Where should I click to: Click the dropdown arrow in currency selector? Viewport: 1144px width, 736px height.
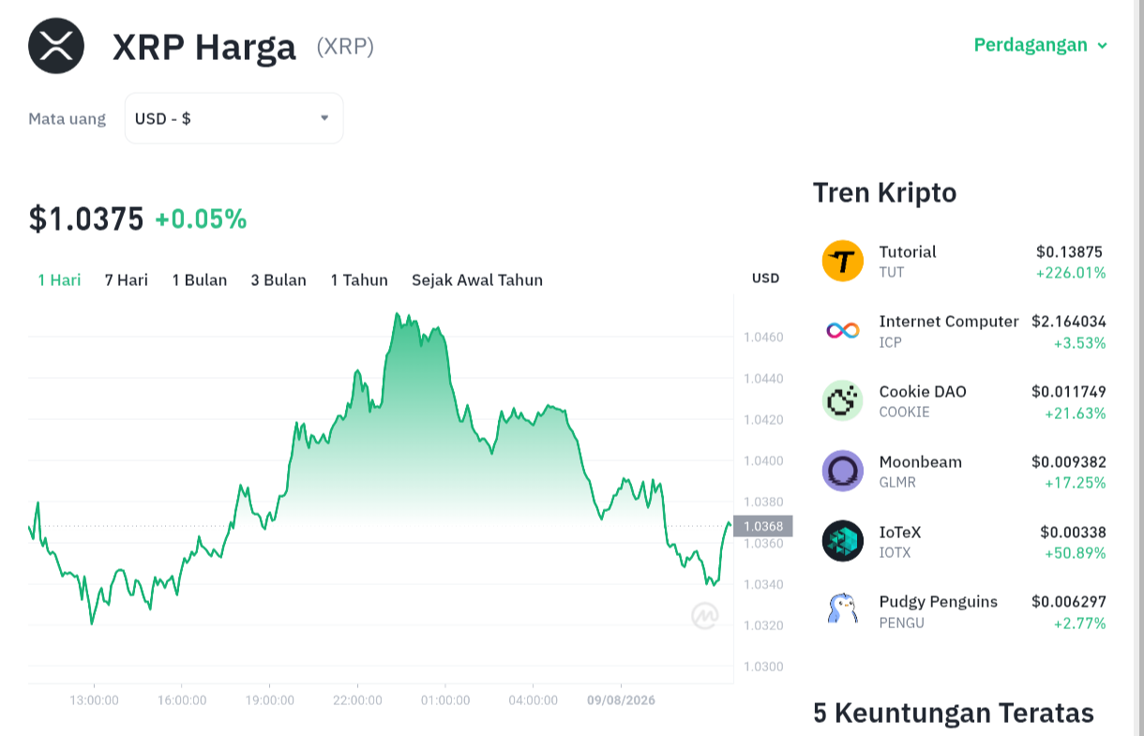[x=324, y=118]
